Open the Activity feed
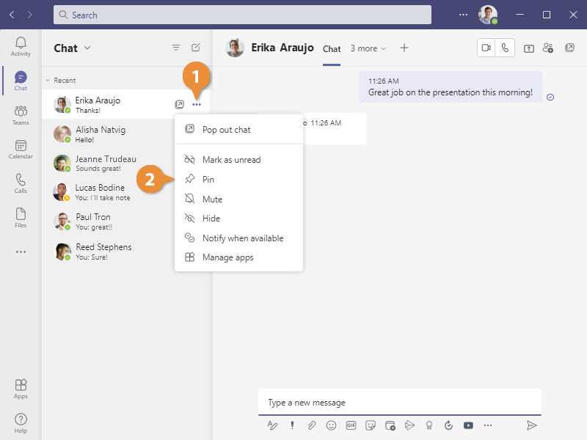The height and width of the screenshot is (440, 587). click(x=21, y=46)
